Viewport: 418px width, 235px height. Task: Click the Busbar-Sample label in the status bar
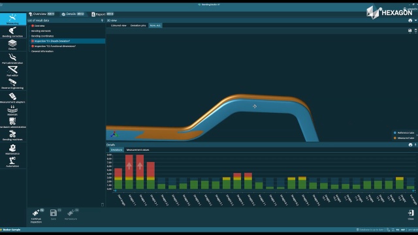(12, 230)
